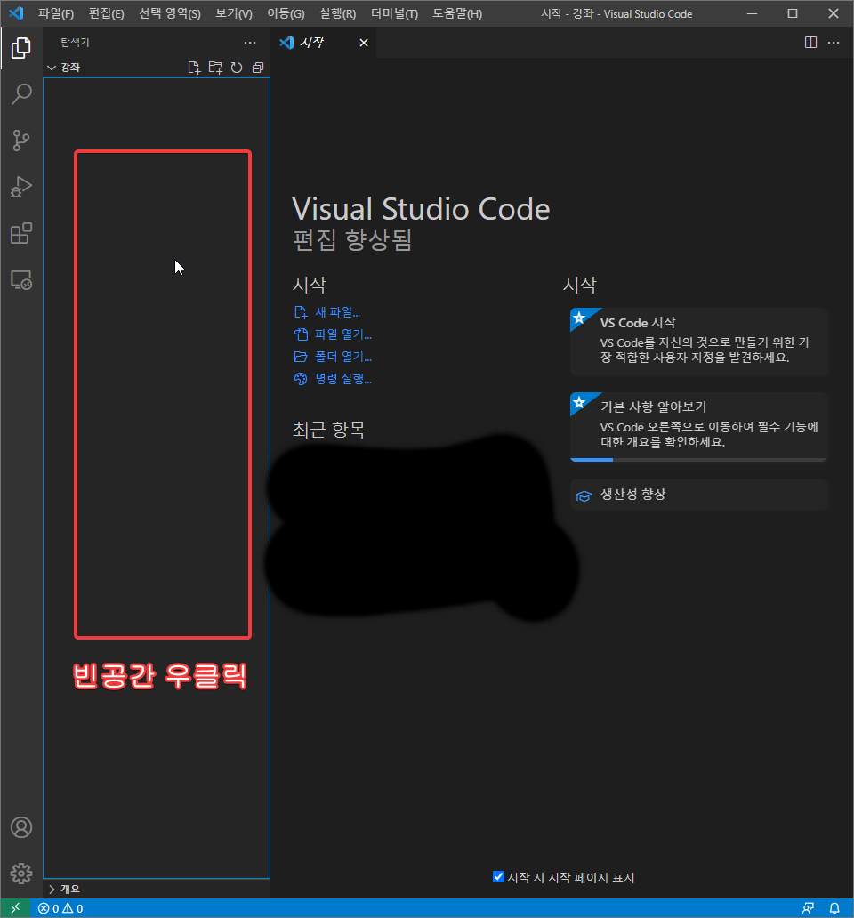Open Source Control view
The height and width of the screenshot is (918, 854).
pyautogui.click(x=21, y=141)
